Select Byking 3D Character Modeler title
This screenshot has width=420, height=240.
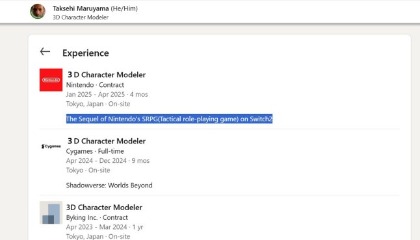[x=104, y=208]
